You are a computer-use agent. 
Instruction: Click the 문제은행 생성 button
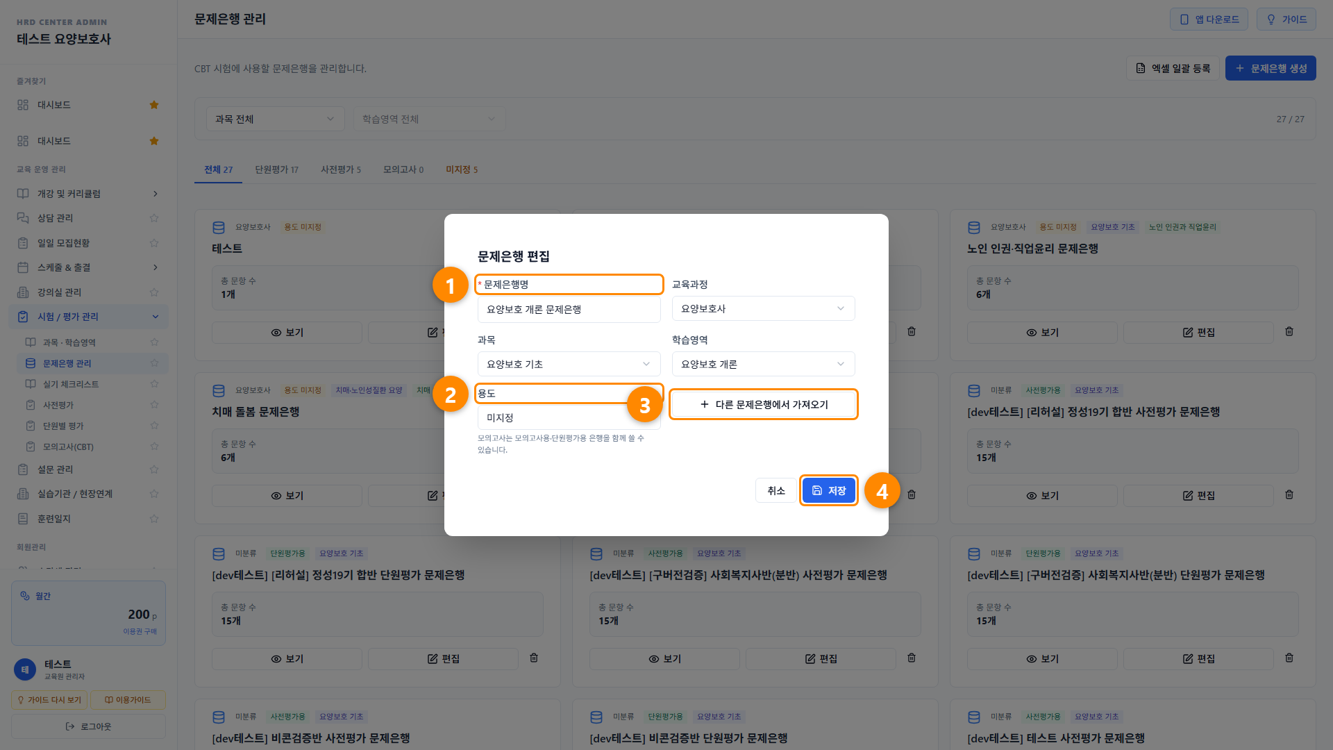tap(1271, 68)
